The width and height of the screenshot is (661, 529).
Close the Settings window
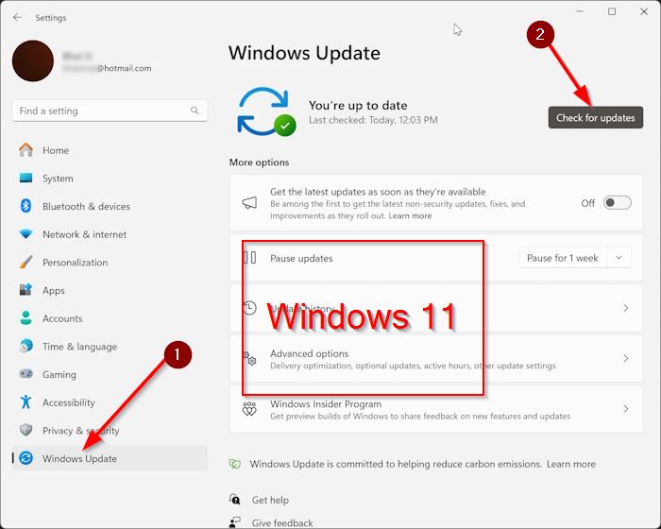pyautogui.click(x=644, y=11)
